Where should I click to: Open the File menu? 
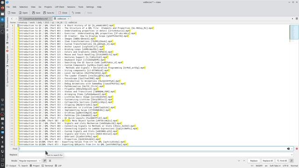tap(8, 7)
